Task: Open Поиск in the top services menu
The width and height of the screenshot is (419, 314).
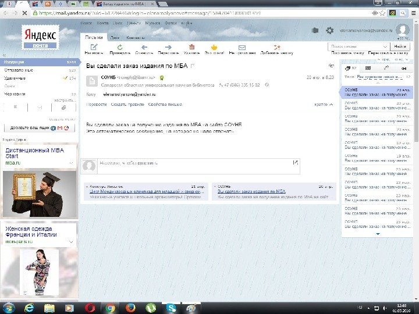Action: point(86,23)
